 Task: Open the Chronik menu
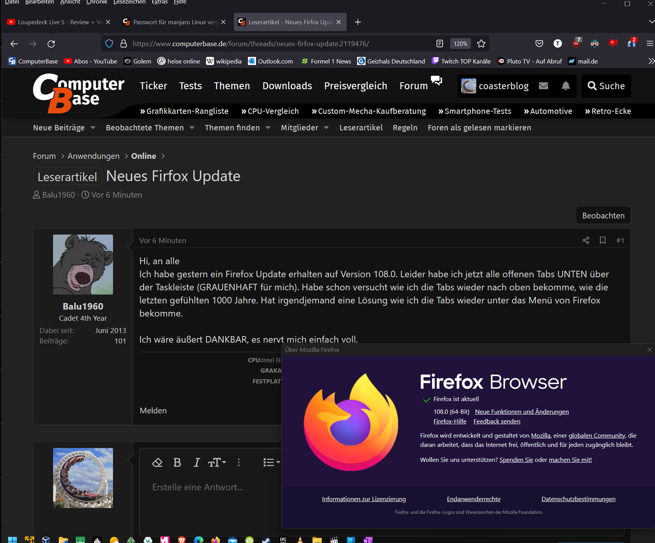point(96,2)
